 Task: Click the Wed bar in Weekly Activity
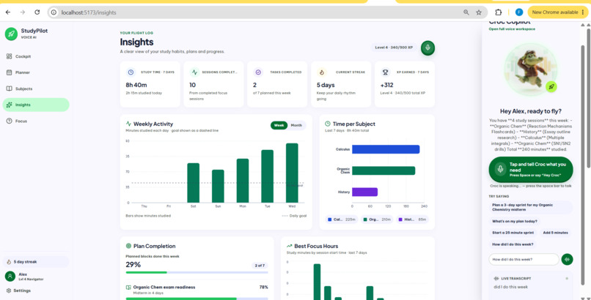pyautogui.click(x=292, y=173)
